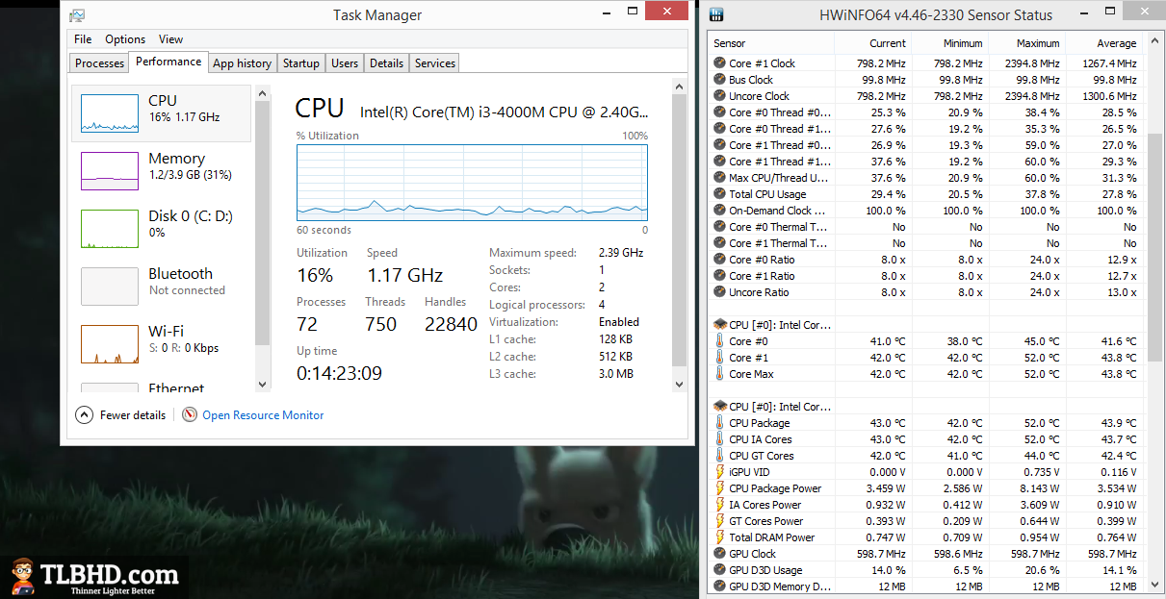
Task: Click the Uncore Ratio sensor icon
Action: 719,292
